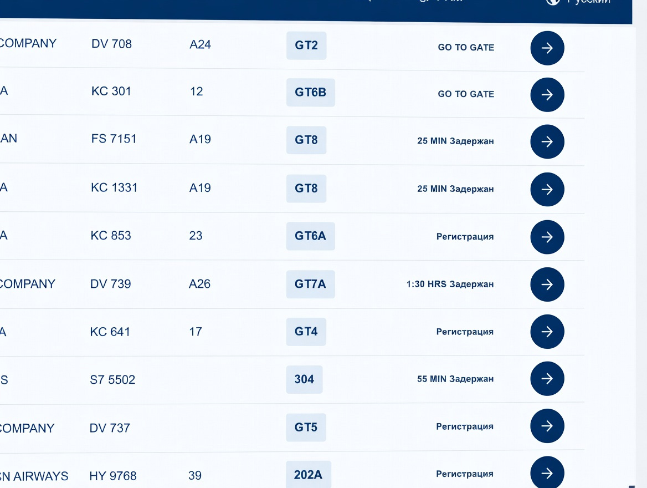647x488 pixels.
Task: Click the GT6B gate badge
Action: [x=310, y=93]
